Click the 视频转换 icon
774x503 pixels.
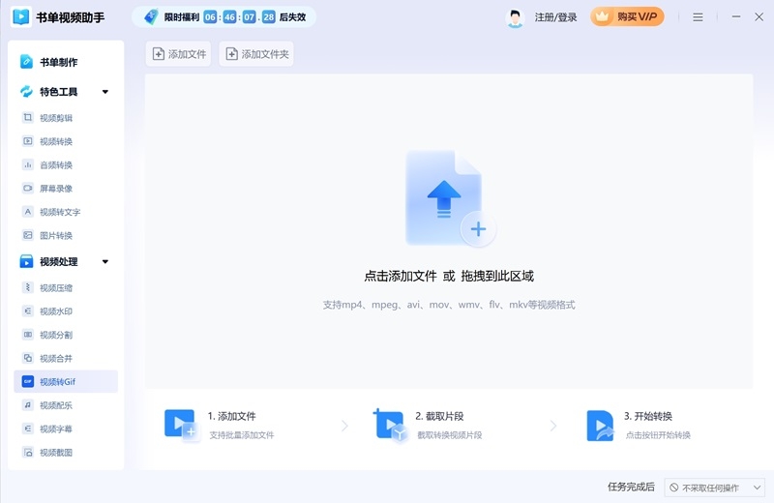point(28,141)
